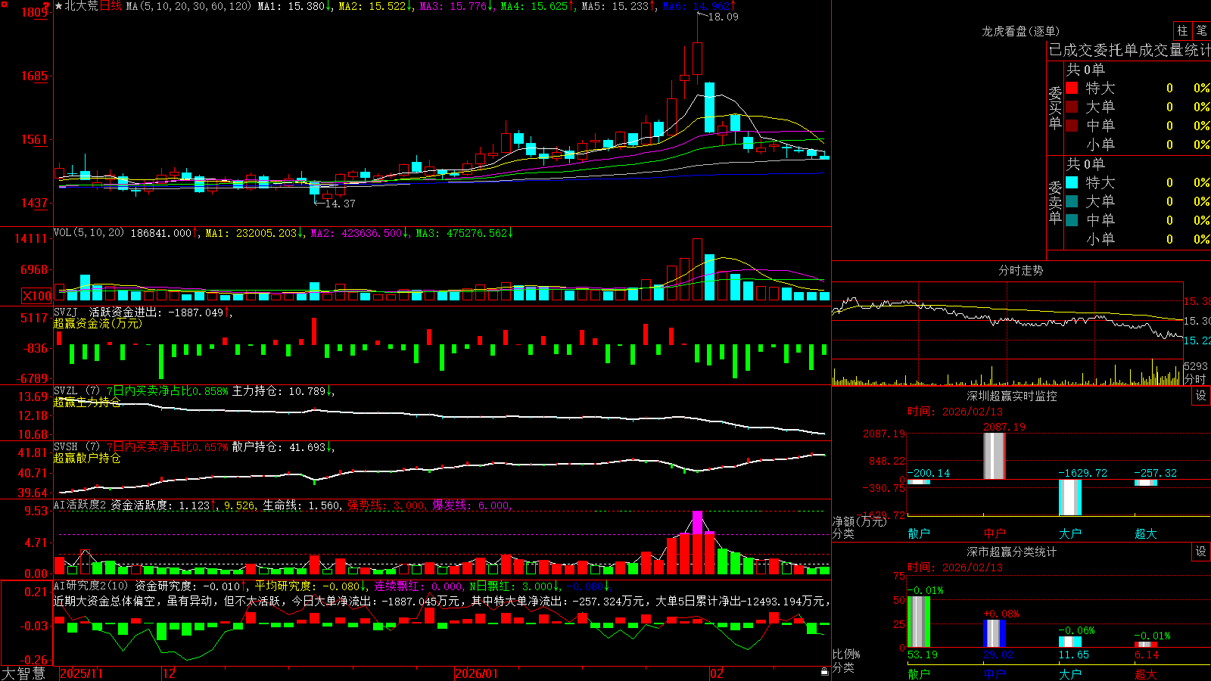Click the 超大 bar labeled -257.32
The width and height of the screenshot is (1211, 681).
tap(1146, 483)
